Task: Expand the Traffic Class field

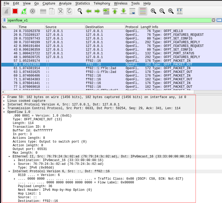Action: (15, 179)
